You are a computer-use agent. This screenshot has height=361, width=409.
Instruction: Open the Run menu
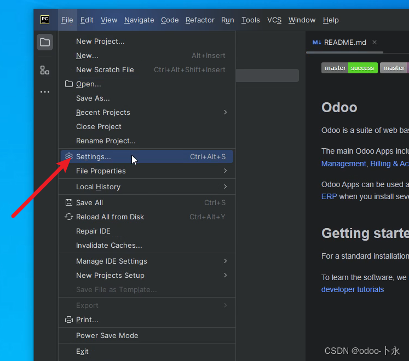(227, 20)
